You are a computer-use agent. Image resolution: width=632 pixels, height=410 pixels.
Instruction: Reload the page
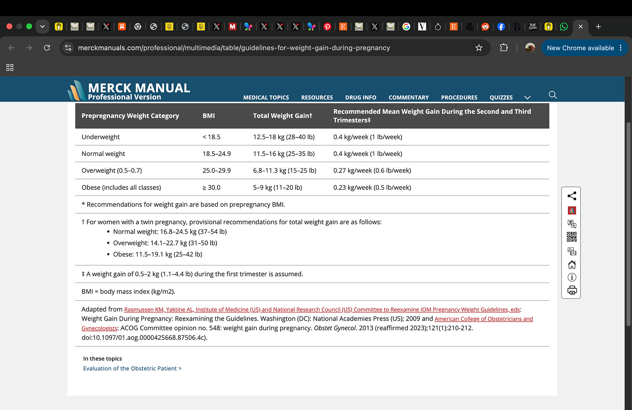47,48
